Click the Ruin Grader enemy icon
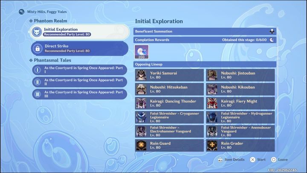Image resolution: width=307 pixels, height=173 pixels. [x=213, y=146]
